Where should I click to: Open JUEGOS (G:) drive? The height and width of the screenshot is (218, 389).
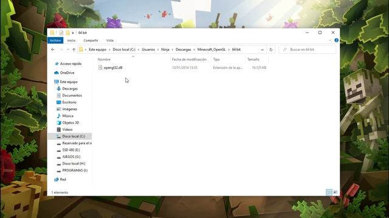pos(71,157)
